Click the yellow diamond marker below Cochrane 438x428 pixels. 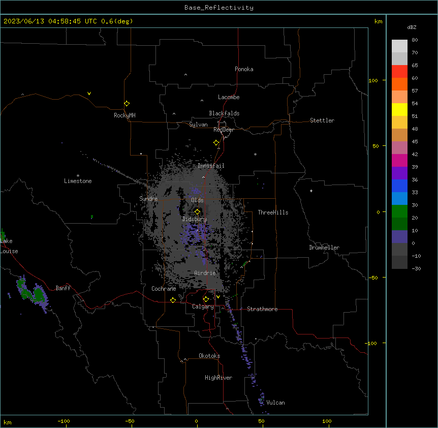(173, 300)
